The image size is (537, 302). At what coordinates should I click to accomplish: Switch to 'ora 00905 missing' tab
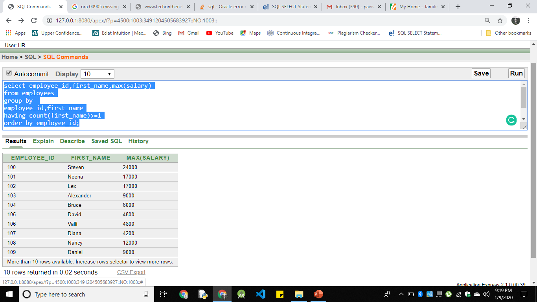point(100,7)
